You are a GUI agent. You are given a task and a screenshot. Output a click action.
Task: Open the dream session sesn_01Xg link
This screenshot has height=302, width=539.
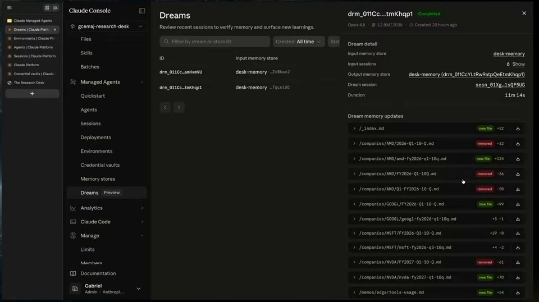click(x=500, y=85)
